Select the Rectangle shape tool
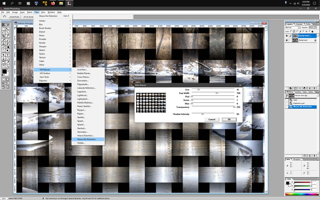Screen dimensions: 320x200 tap(8, 58)
